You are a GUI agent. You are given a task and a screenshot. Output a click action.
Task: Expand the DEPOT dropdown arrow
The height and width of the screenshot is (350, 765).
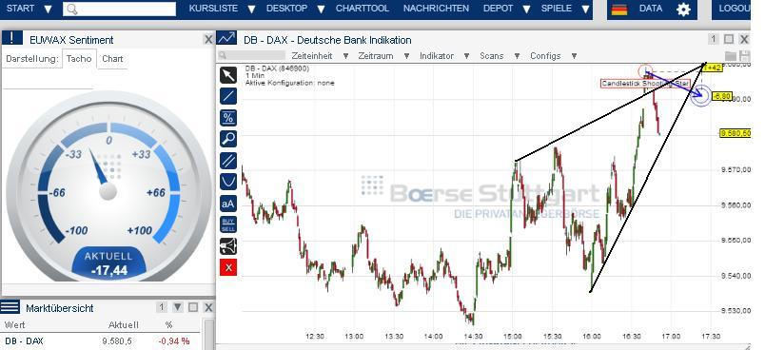tap(526, 9)
